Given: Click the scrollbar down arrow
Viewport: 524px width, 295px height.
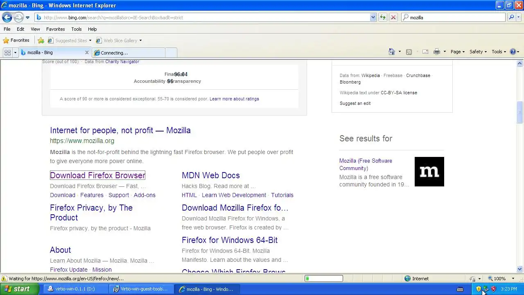Looking at the screenshot, I should tap(520, 269).
